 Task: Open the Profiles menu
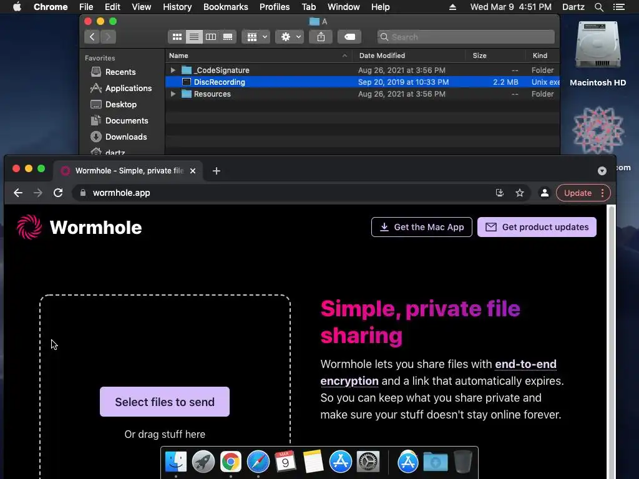pyautogui.click(x=275, y=7)
